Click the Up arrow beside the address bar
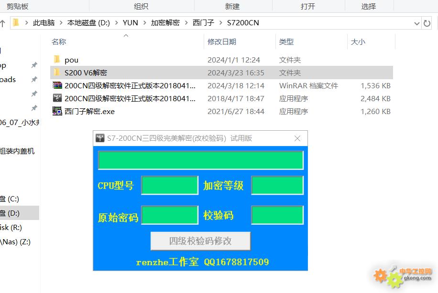 click(x=2, y=23)
